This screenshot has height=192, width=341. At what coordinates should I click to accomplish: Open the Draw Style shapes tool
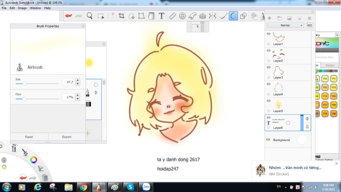point(243,16)
